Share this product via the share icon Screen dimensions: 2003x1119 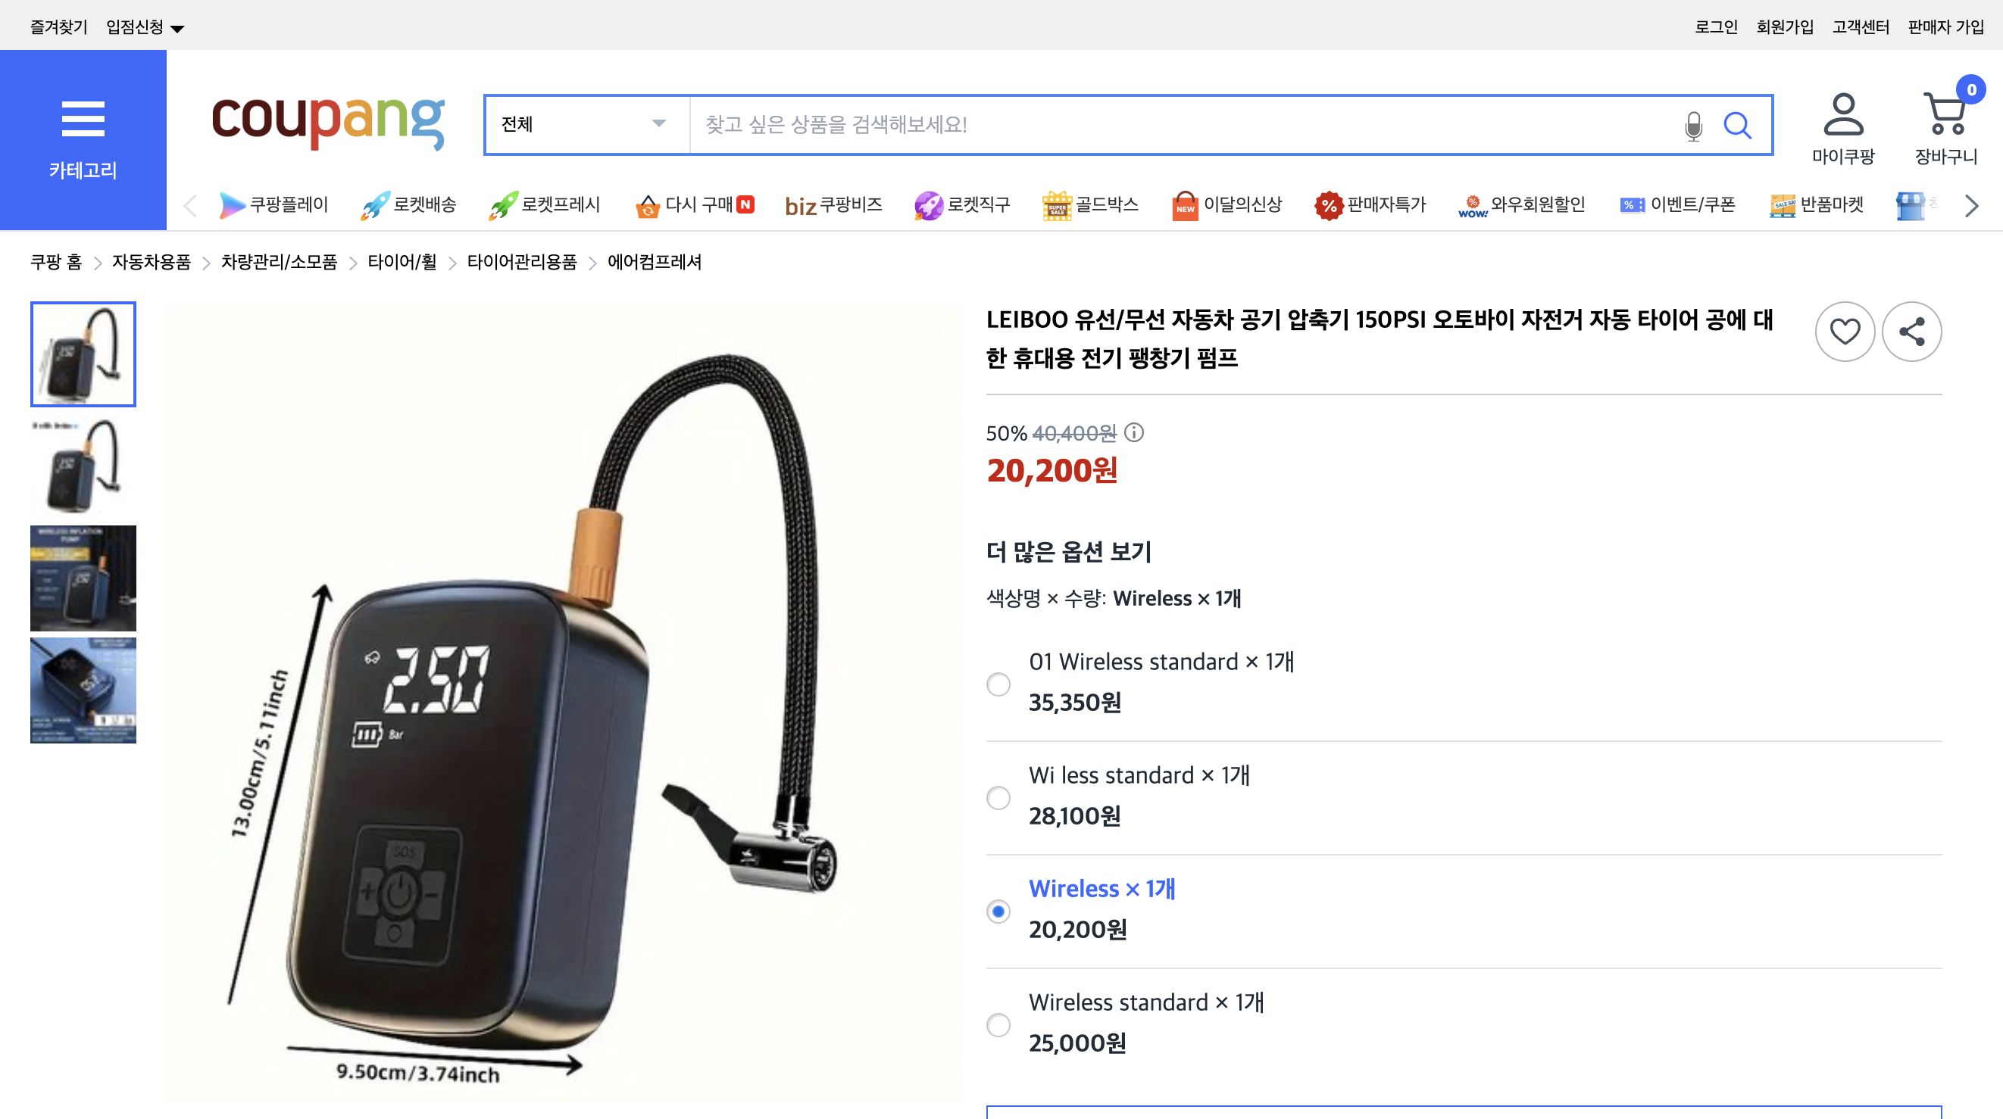(x=1912, y=332)
